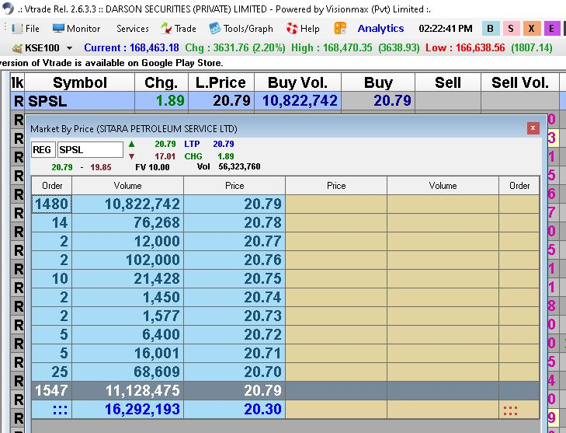Click the volume 102,000 cell
This screenshot has width=566, height=433.
pyautogui.click(x=128, y=260)
